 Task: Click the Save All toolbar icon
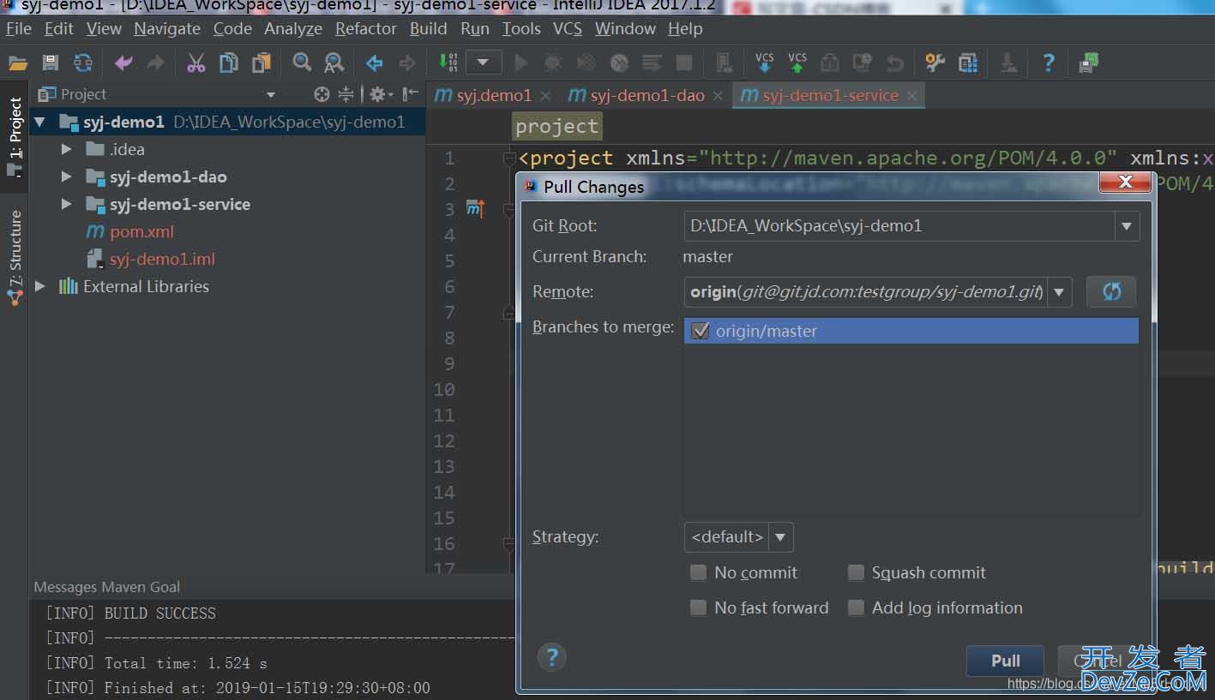51,63
